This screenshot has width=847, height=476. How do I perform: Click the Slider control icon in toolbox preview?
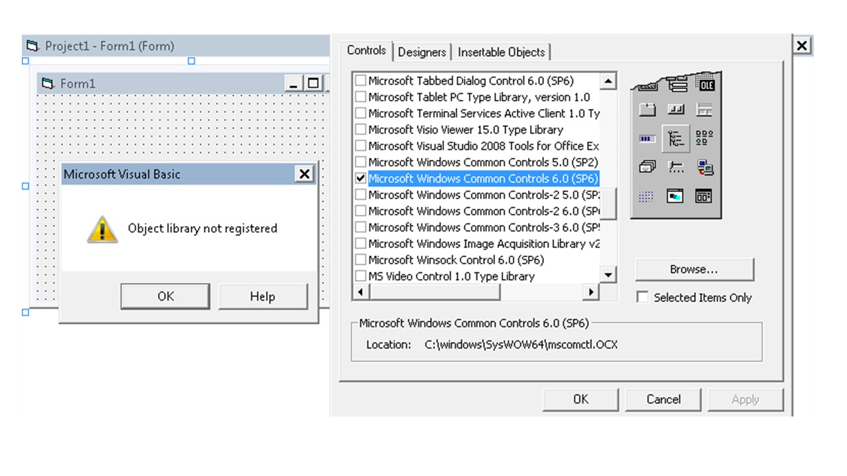[676, 167]
